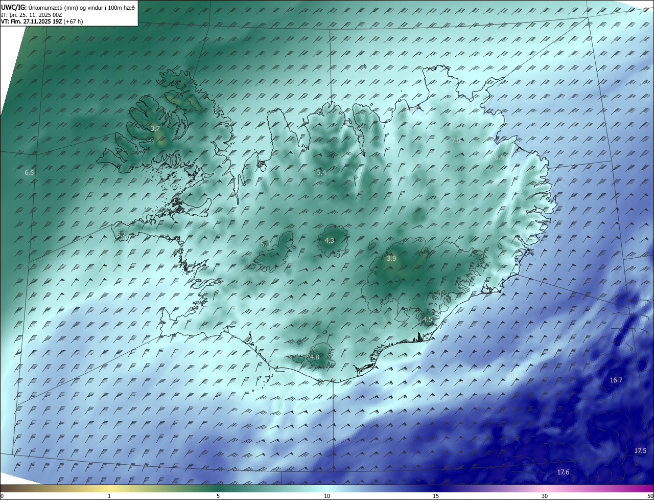The image size is (654, 500).
Task: Click the 15 tick label on the color scale
Action: [436, 496]
